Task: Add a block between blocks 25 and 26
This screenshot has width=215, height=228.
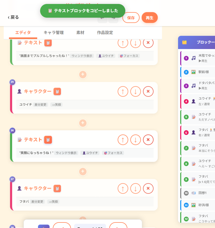Action: (83, 123)
